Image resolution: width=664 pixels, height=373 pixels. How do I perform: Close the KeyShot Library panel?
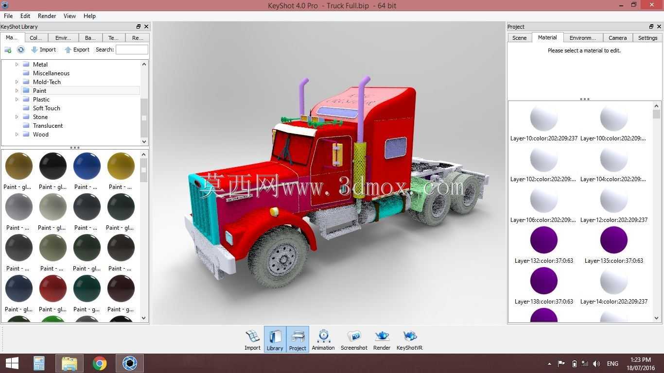pos(146,27)
